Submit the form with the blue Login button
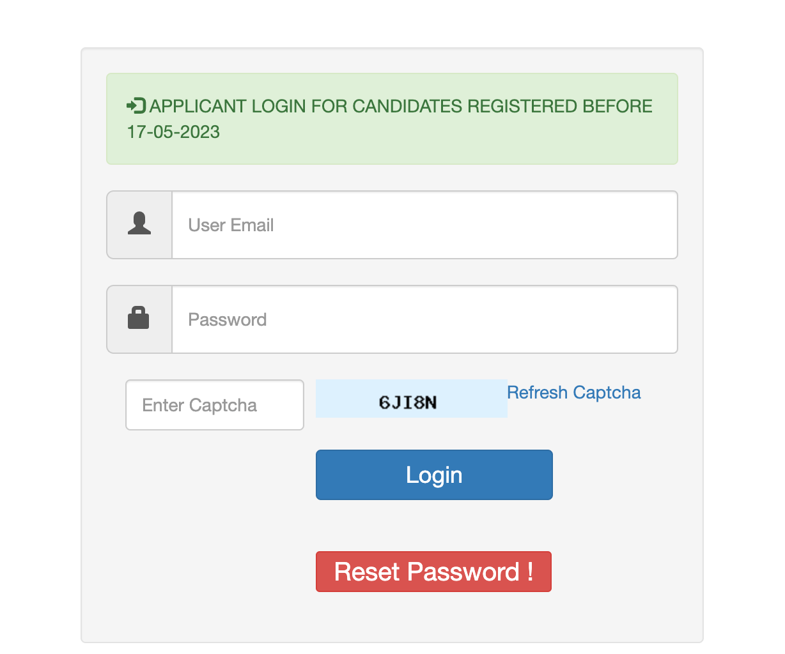Screen dimensions: 785x654 434,475
